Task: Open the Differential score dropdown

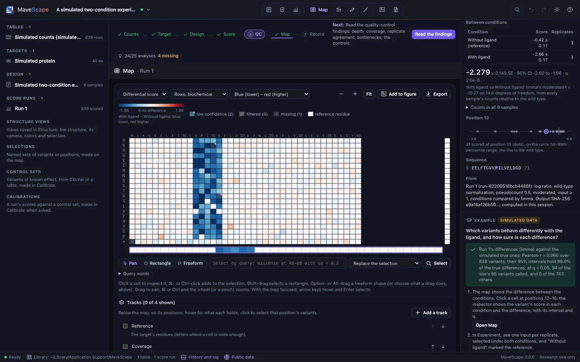Action: tap(143, 94)
